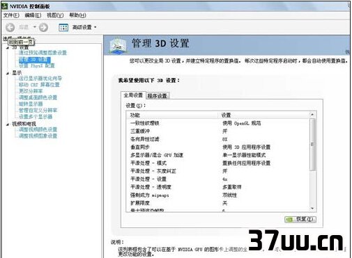Click NVIDIA logo in title bar
This screenshot has width=352, height=258.
[4, 6]
